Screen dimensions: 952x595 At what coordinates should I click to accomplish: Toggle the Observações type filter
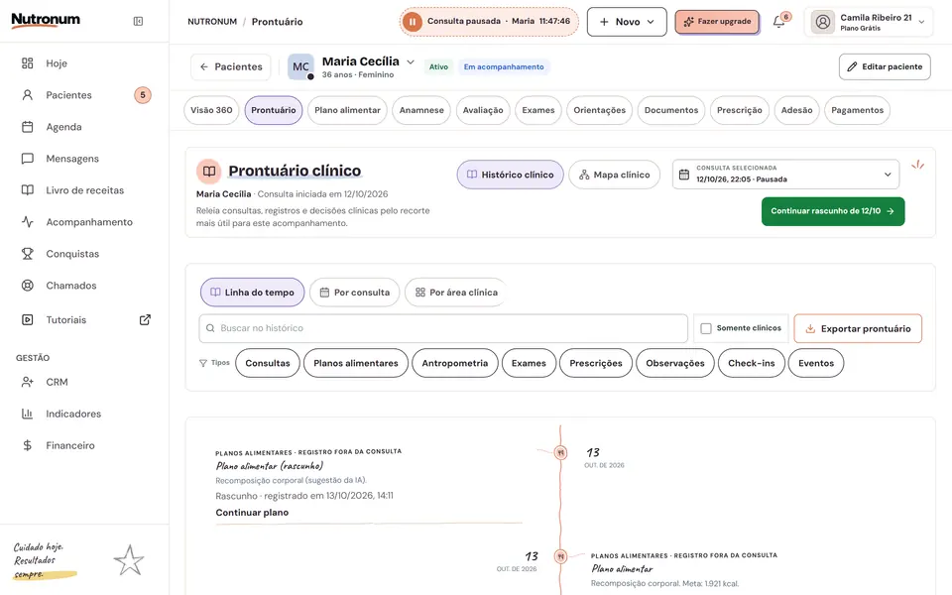675,363
